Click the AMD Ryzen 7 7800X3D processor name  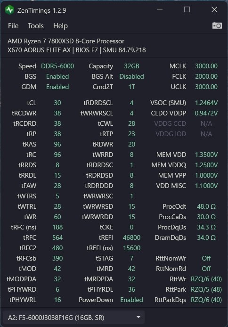pos(66,41)
